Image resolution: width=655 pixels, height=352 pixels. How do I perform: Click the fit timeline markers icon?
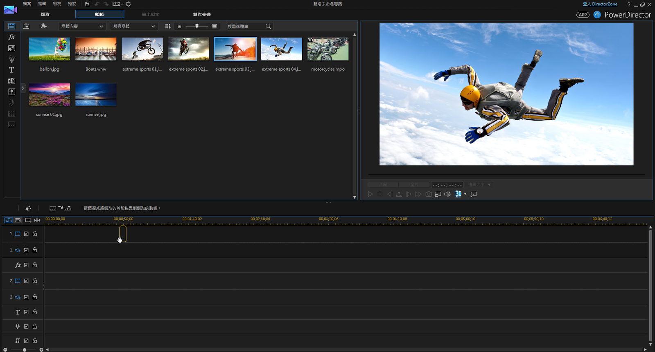pos(37,220)
